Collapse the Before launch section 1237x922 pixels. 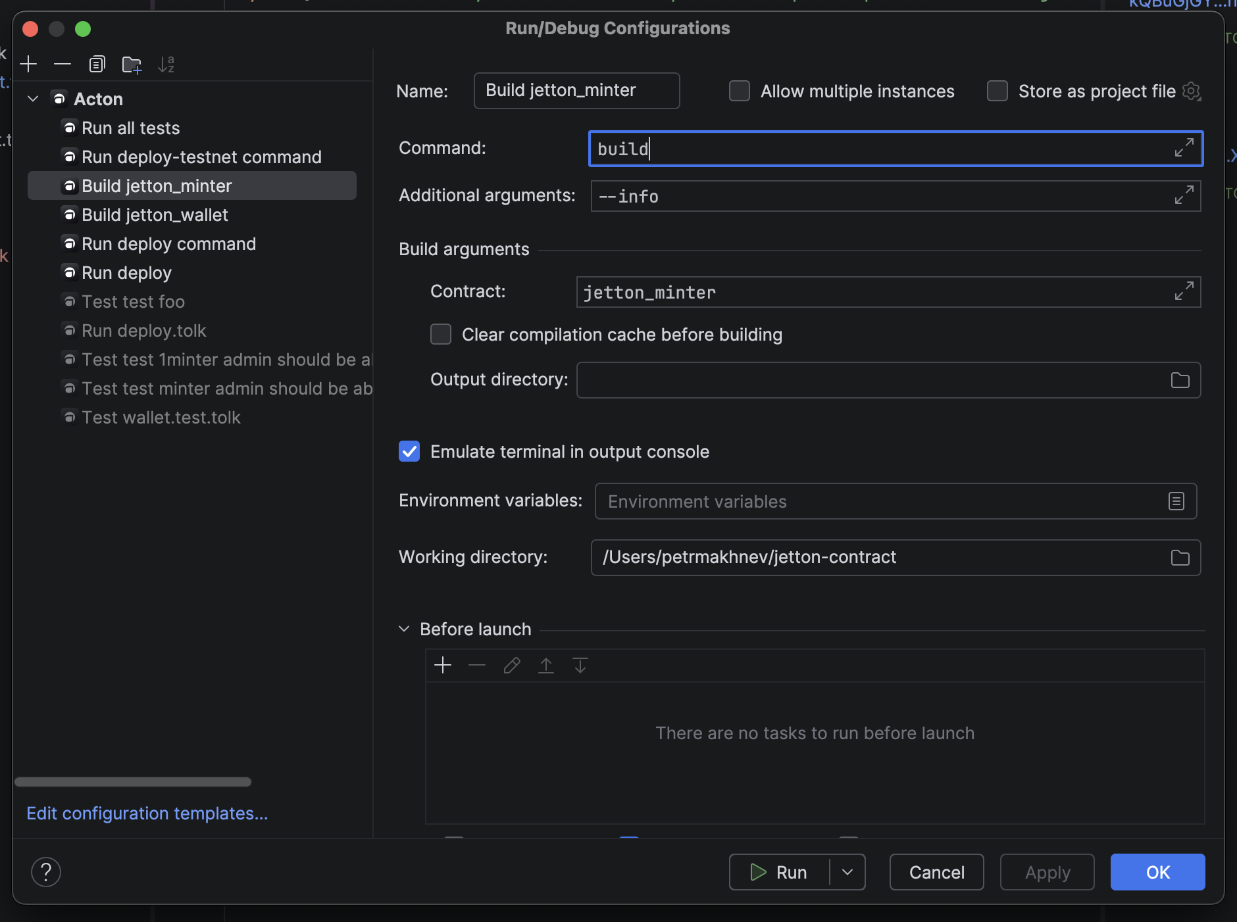tap(404, 629)
